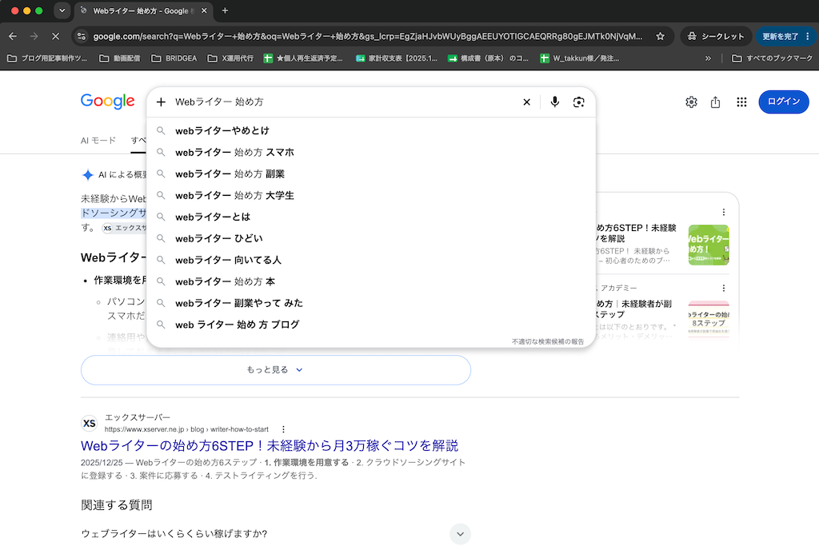Viewport: 819px width, 546px height.
Task: Select suggestion webライター 始め方 スマホ
Action: [371, 153]
